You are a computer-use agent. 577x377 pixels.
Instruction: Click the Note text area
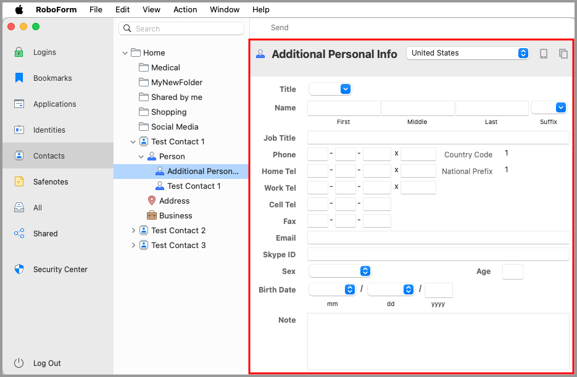pyautogui.click(x=438, y=341)
